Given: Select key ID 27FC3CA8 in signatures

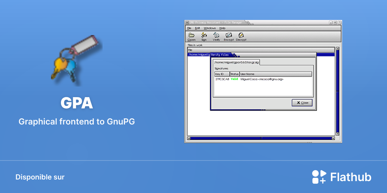Looking at the screenshot, I should (x=222, y=79).
